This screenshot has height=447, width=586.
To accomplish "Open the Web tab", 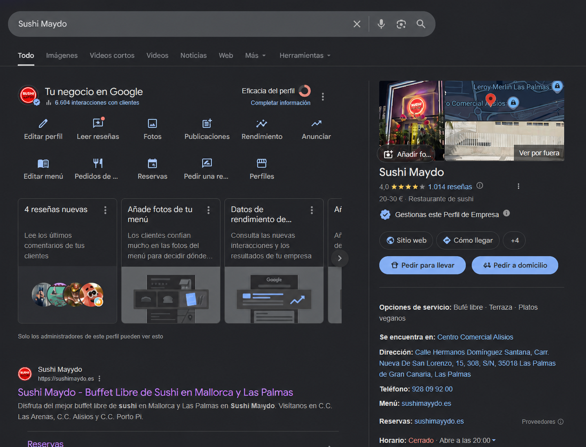I will [226, 55].
